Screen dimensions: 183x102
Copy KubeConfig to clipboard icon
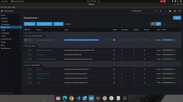click(x=175, y=11)
